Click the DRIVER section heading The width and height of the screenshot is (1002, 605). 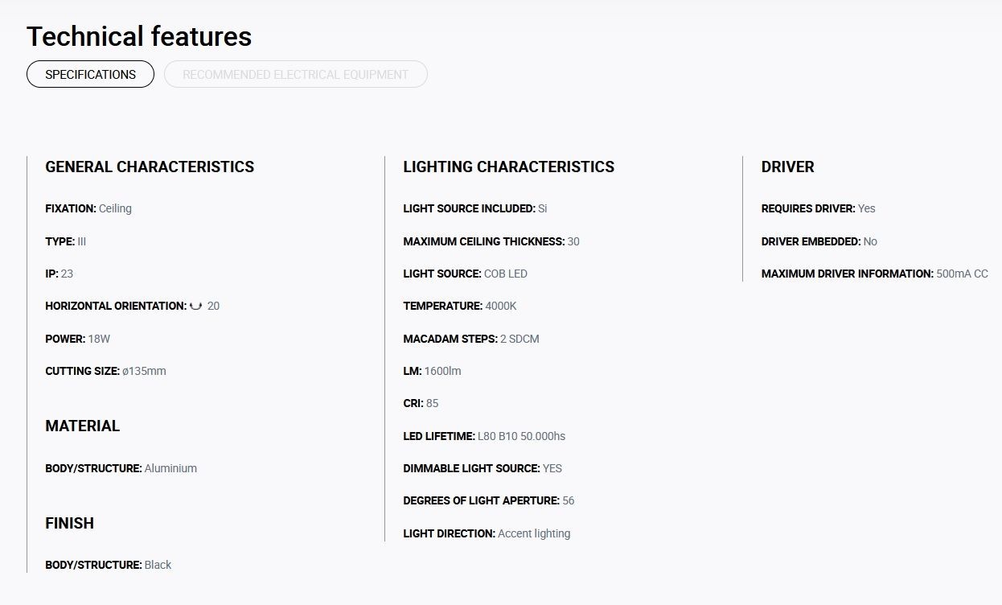(787, 167)
